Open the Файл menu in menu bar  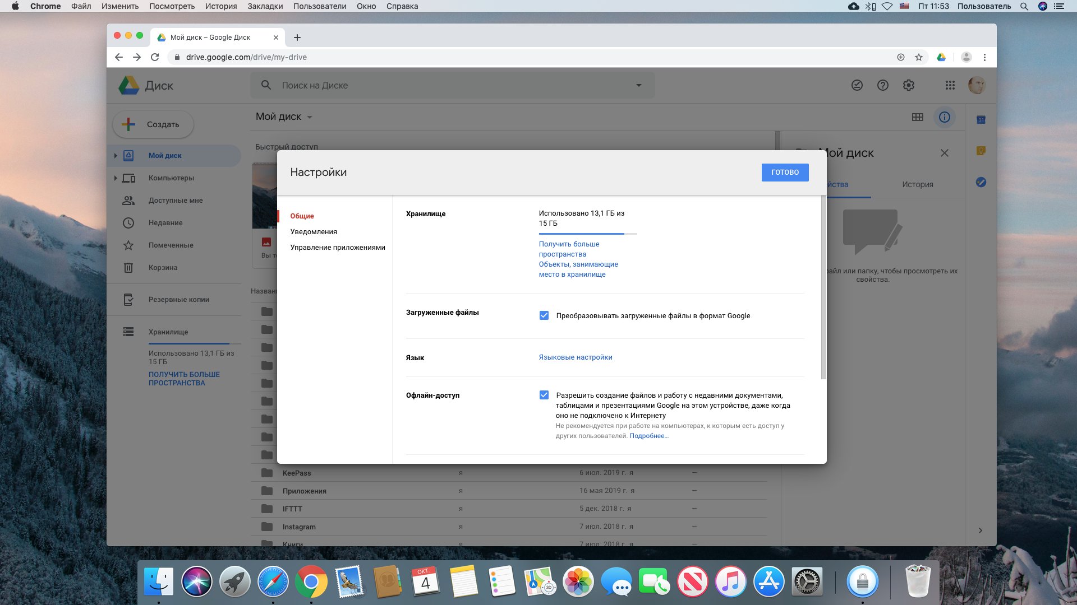[81, 6]
